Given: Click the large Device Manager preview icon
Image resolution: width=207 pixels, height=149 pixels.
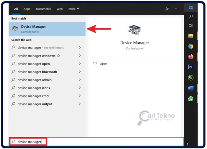Looking at the screenshot, I should [x=134, y=30].
